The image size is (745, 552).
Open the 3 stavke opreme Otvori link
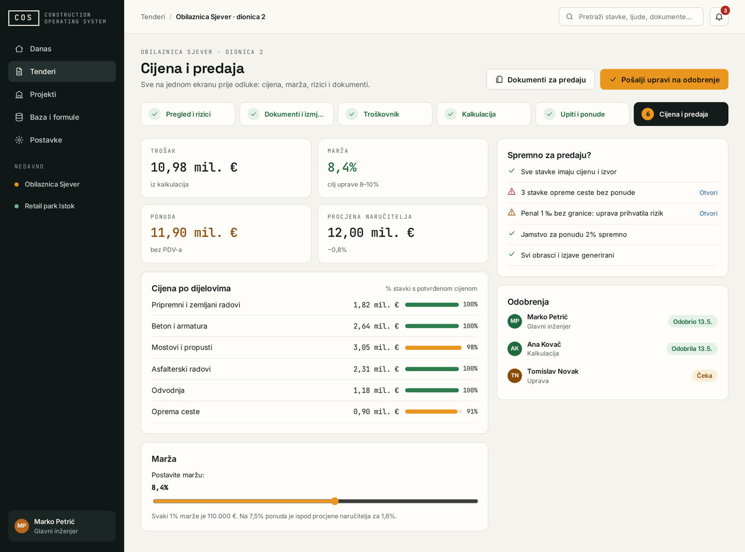pos(708,193)
